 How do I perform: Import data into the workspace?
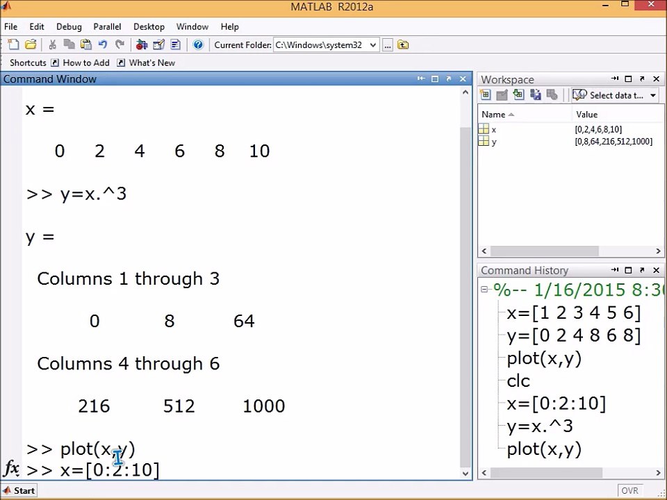click(518, 94)
